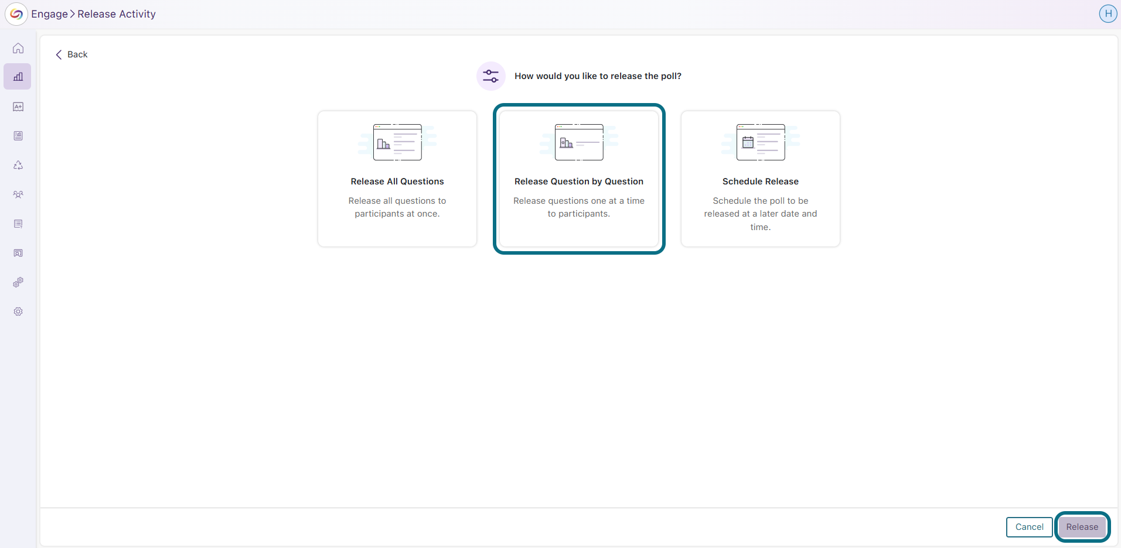Image resolution: width=1121 pixels, height=548 pixels.
Task: Click the Release All Questions illustration
Action: coord(397,142)
